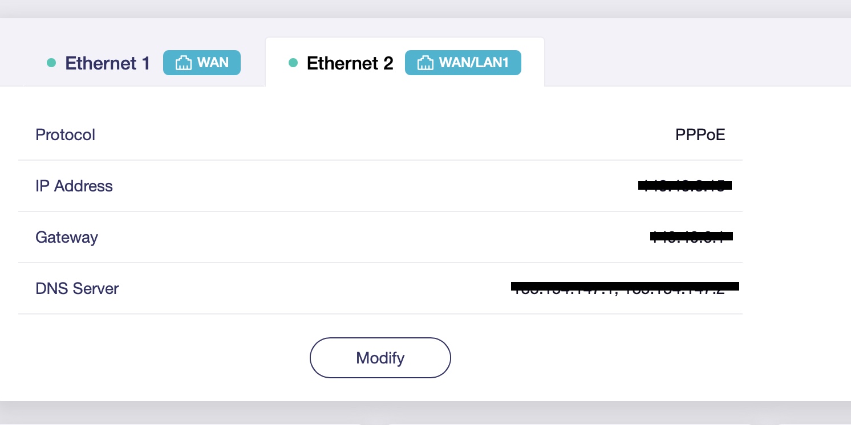Click the Ethernet port icon in WAN badge
The image size is (851, 425).
[183, 63]
